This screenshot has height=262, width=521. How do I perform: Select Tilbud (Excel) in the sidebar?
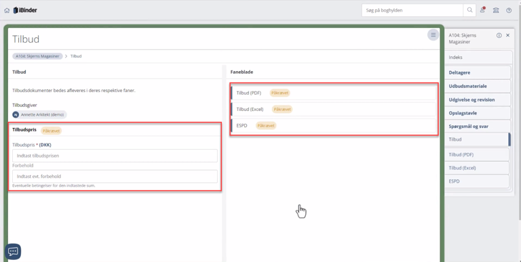477,168
